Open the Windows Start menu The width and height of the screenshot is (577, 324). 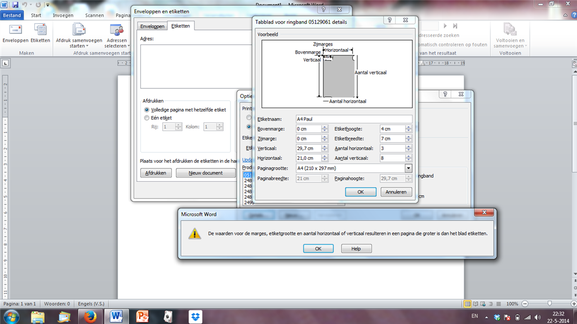click(11, 317)
